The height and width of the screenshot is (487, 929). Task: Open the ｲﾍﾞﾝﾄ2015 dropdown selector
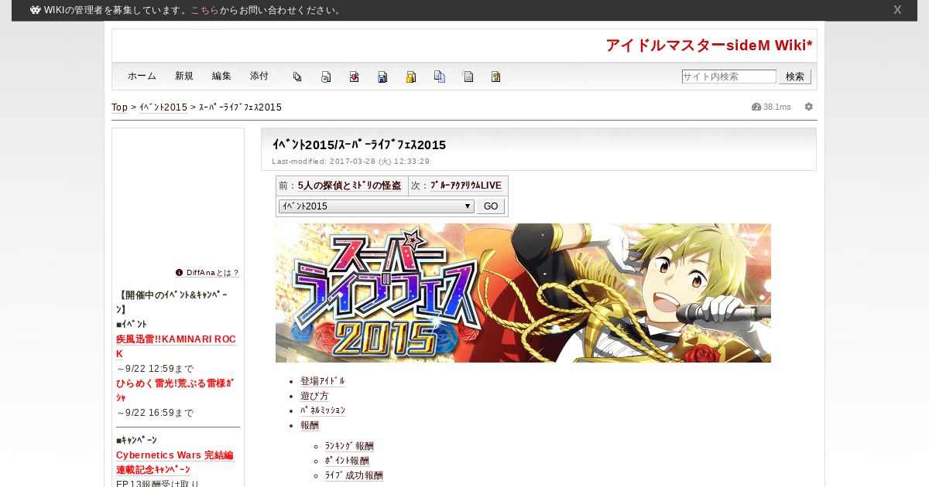[376, 206]
